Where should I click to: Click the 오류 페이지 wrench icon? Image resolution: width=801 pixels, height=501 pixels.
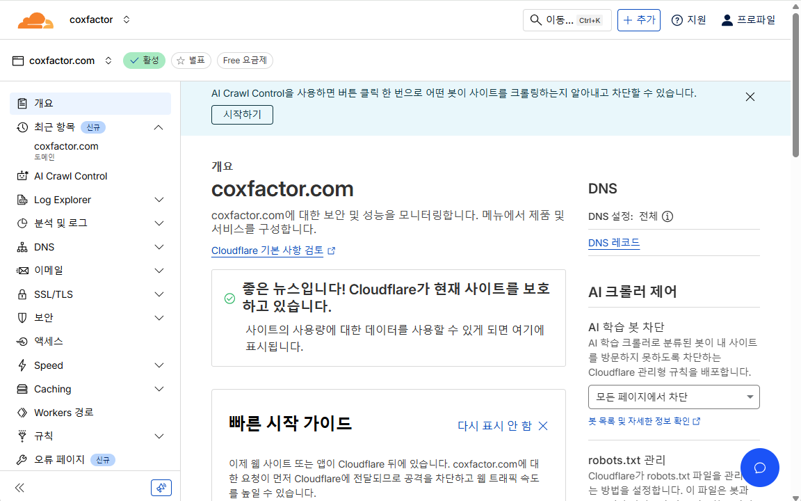point(22,459)
